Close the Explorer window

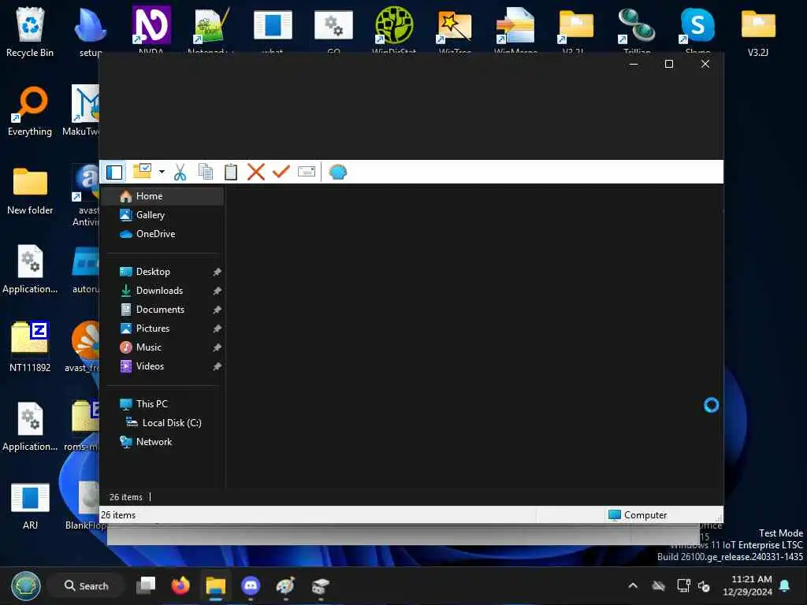click(x=705, y=64)
